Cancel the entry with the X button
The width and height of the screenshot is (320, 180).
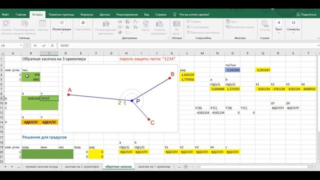pyautogui.click(x=35, y=45)
